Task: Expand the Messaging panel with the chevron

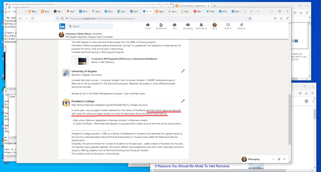Action: 284,159
